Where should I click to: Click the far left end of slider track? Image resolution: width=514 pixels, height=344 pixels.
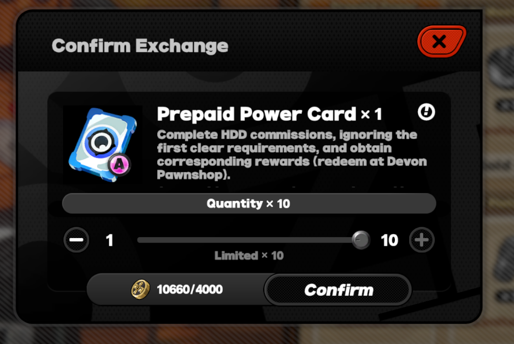pos(139,240)
